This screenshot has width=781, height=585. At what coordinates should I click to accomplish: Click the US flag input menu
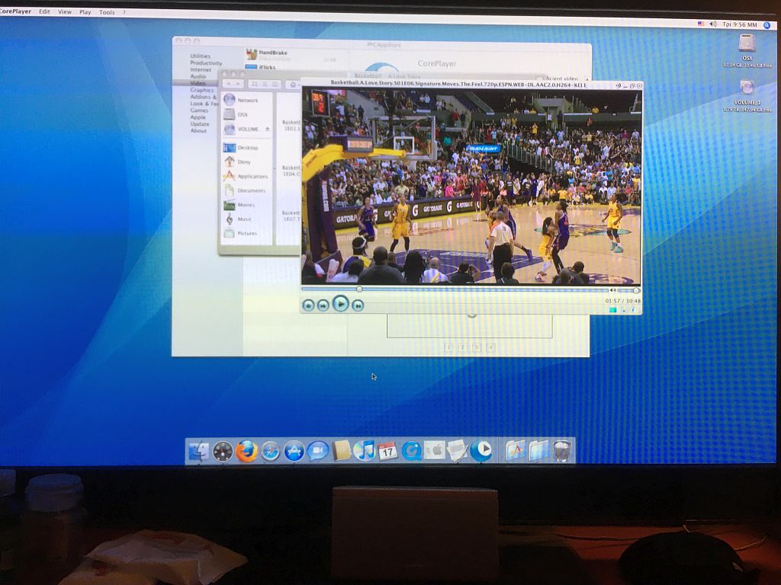pyautogui.click(x=702, y=24)
